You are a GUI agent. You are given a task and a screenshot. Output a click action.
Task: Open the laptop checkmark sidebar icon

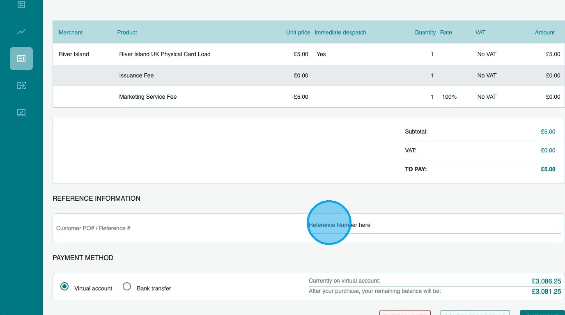[21, 112]
